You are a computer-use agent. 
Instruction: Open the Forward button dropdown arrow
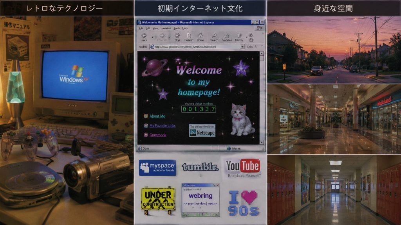point(169,37)
